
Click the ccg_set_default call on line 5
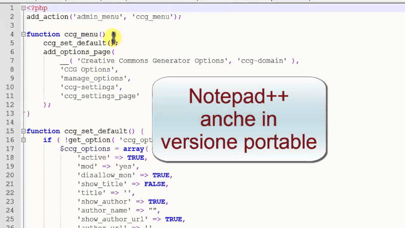(x=75, y=43)
